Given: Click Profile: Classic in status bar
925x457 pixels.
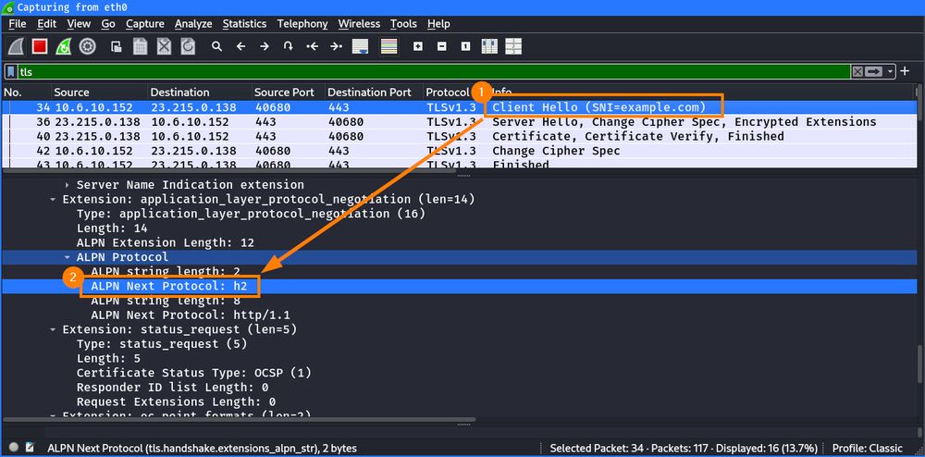Looking at the screenshot, I should 868,448.
